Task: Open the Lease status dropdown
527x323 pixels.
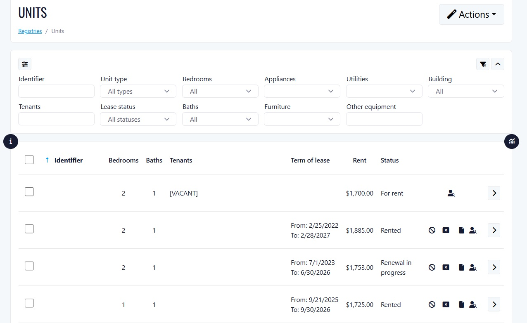Action: point(138,119)
